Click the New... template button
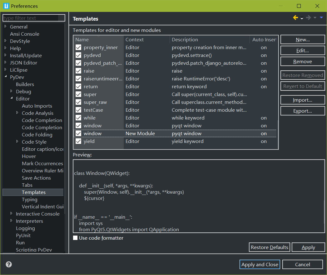The image size is (327, 275). coord(303,39)
